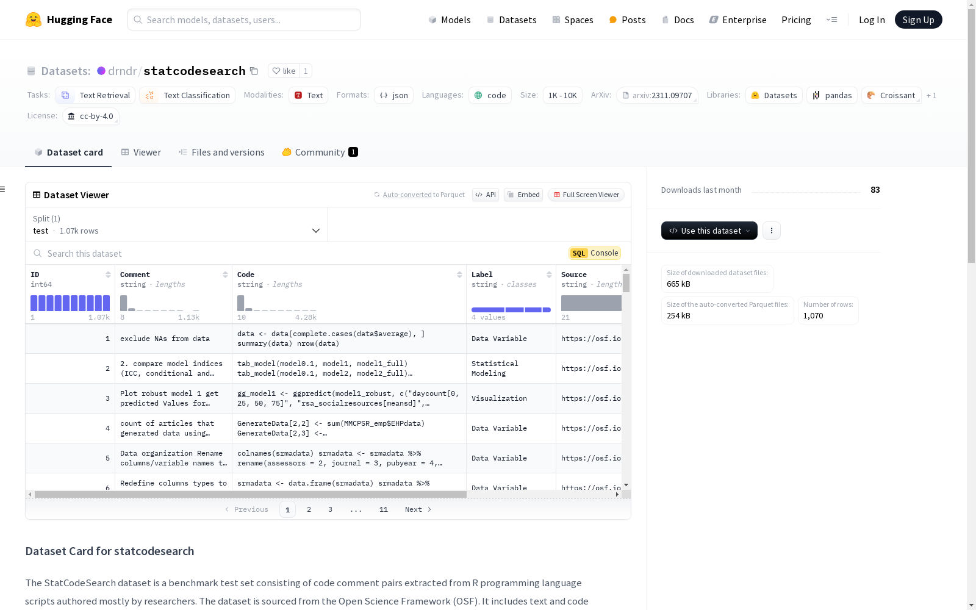Open the collapsed sidebar hamburger icon
The height and width of the screenshot is (610, 976).
pos(3,189)
